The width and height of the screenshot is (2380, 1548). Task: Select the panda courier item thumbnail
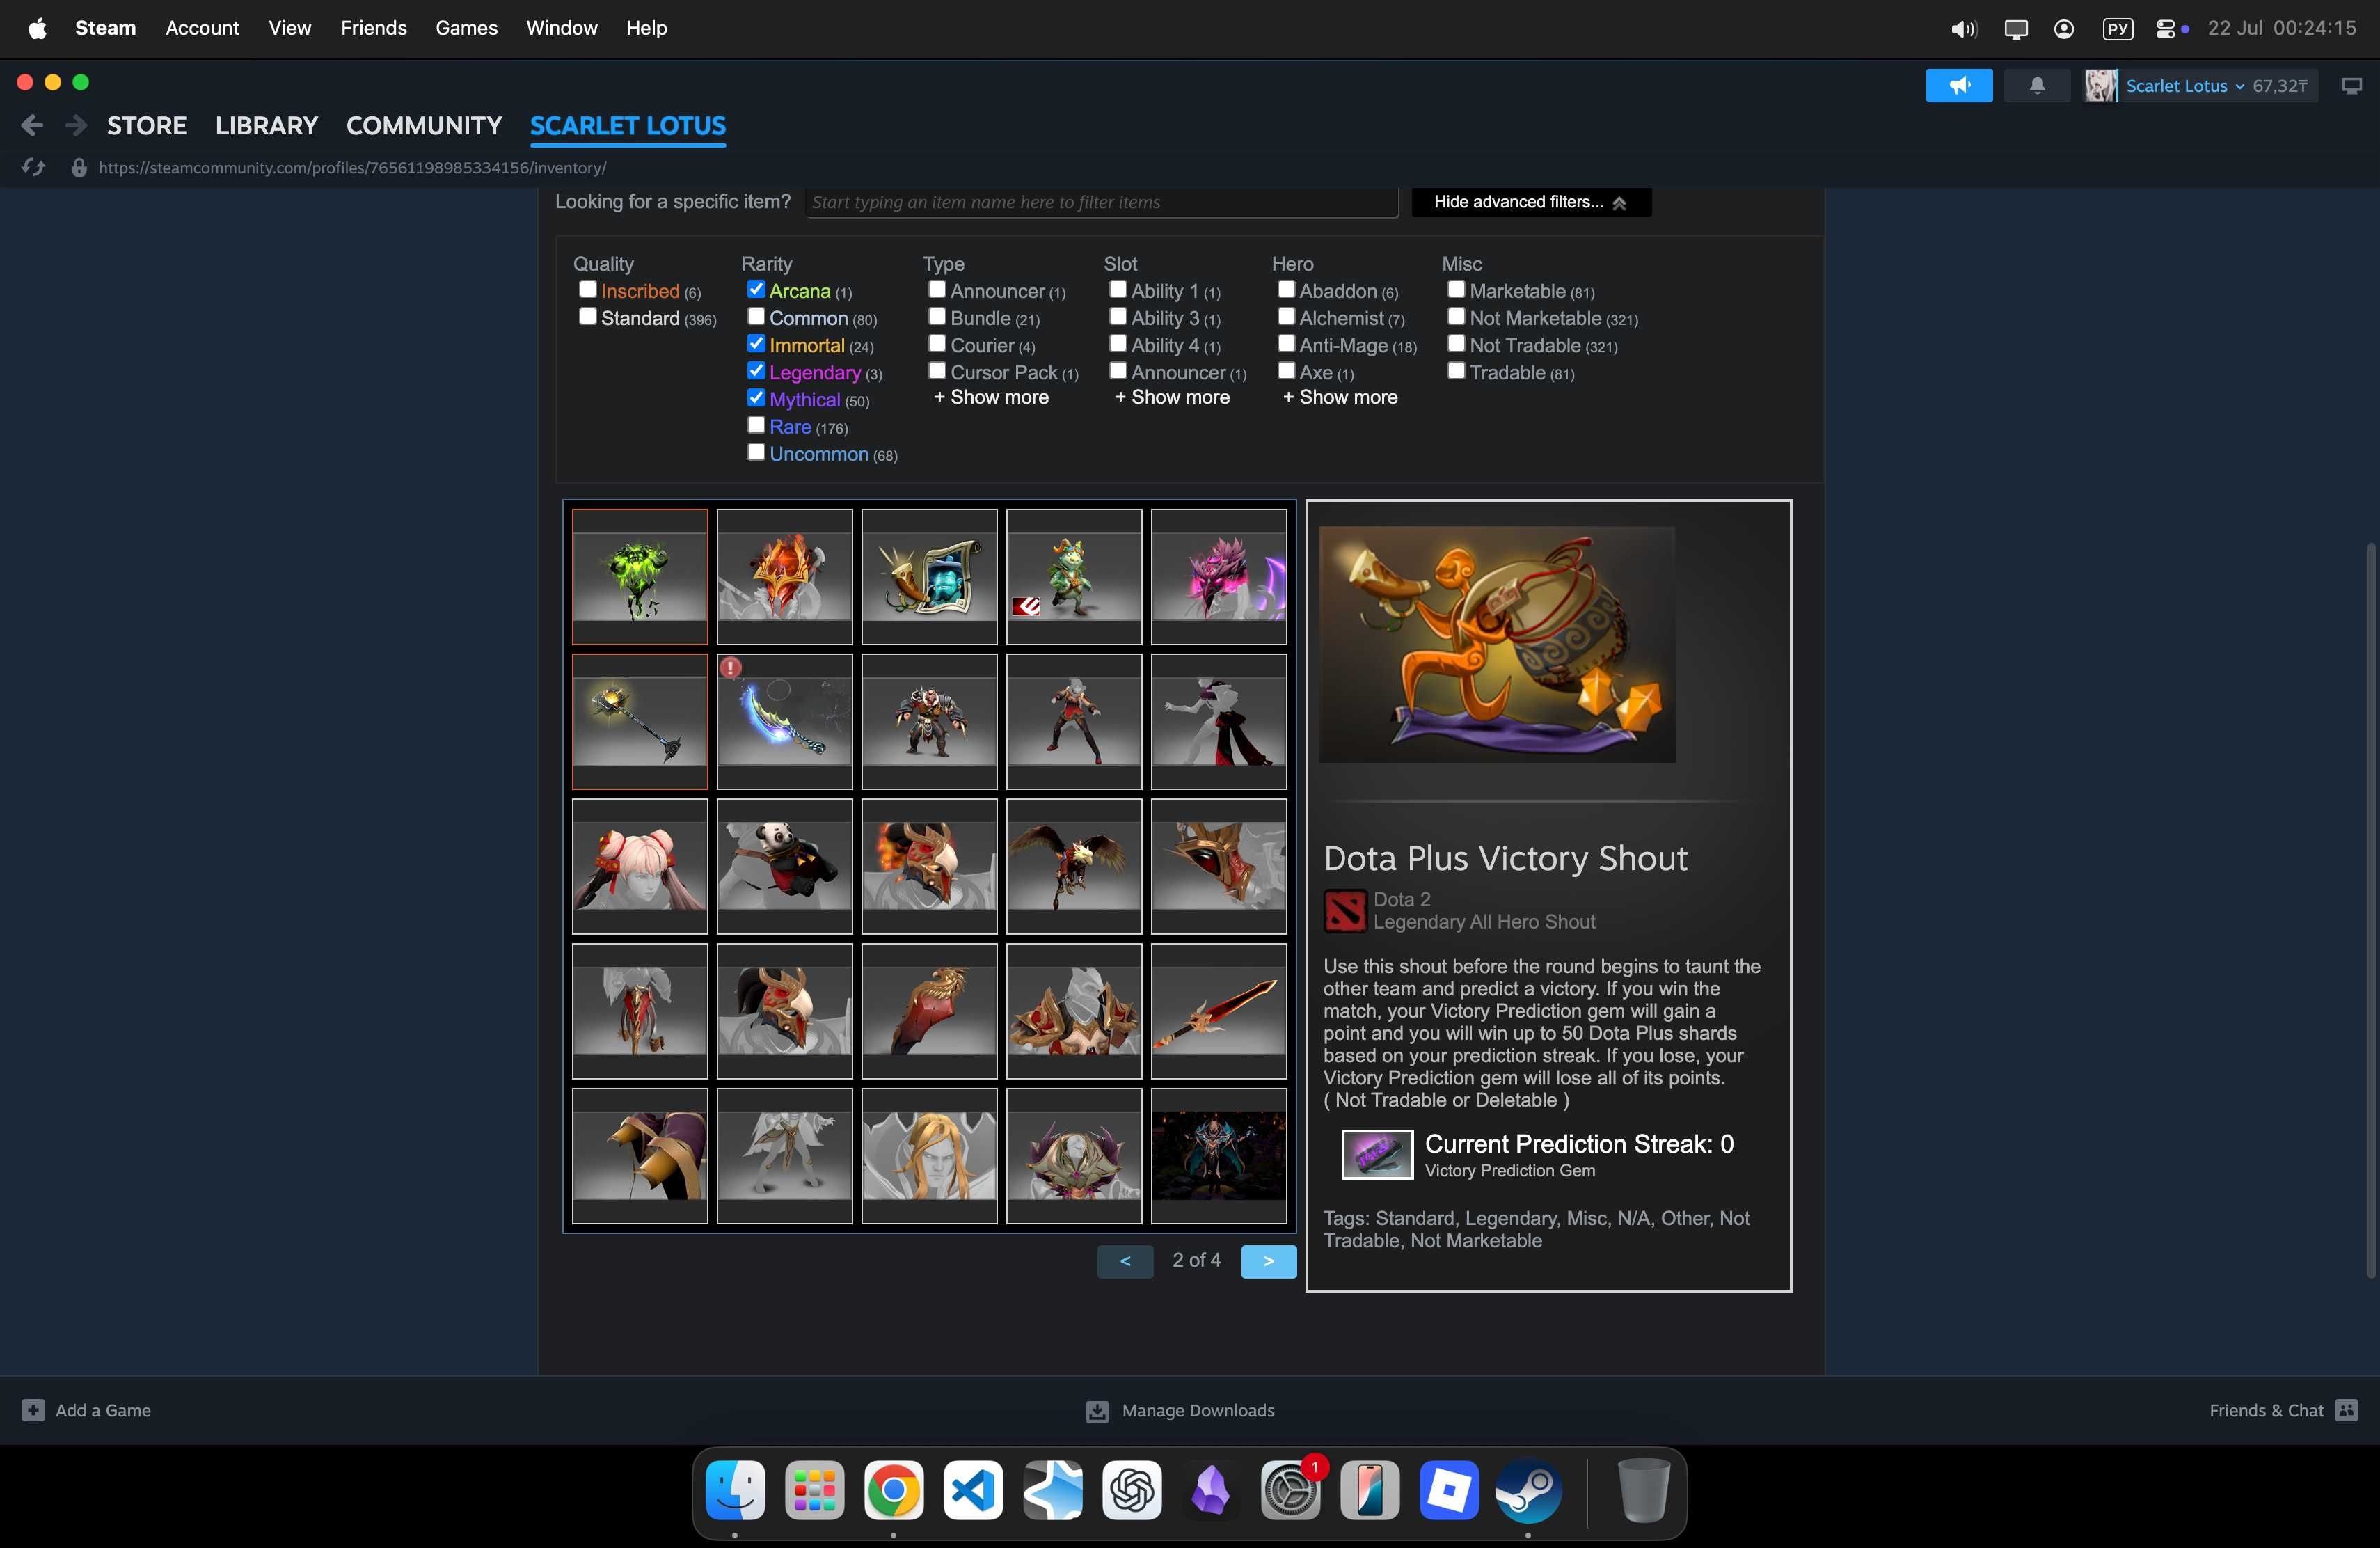click(x=785, y=866)
